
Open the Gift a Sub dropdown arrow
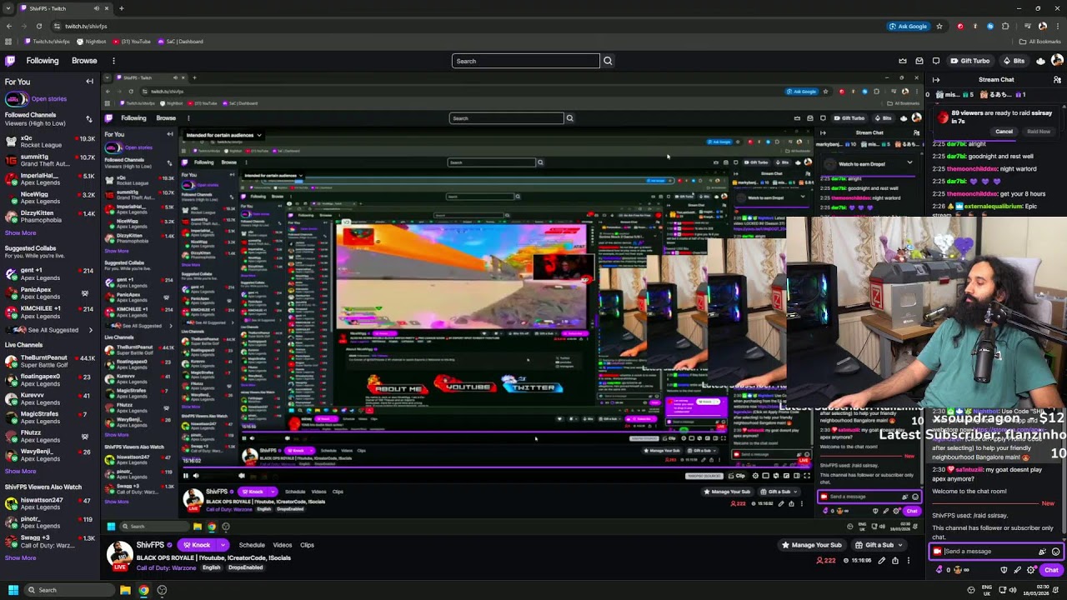[x=901, y=545]
